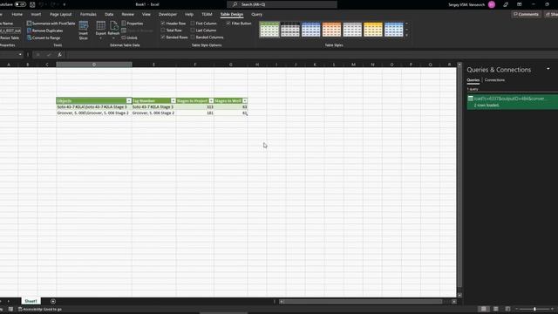The width and height of the screenshot is (558, 314).
Task: Open the Insert ribbon tab
Action: point(36,14)
